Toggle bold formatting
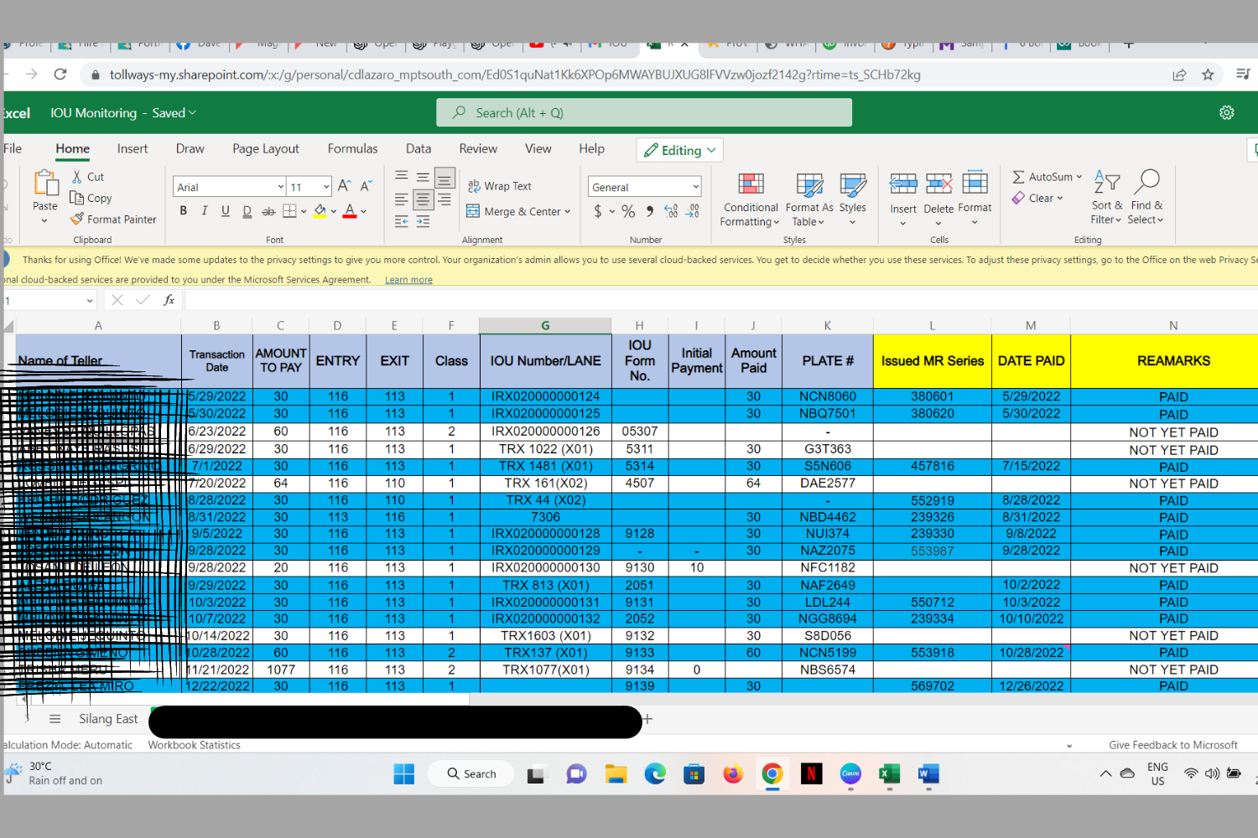Image resolution: width=1258 pixels, height=838 pixels. 183,211
